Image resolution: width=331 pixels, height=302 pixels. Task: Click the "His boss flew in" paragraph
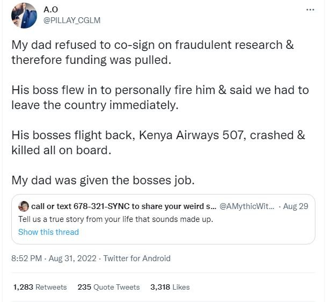click(x=160, y=97)
